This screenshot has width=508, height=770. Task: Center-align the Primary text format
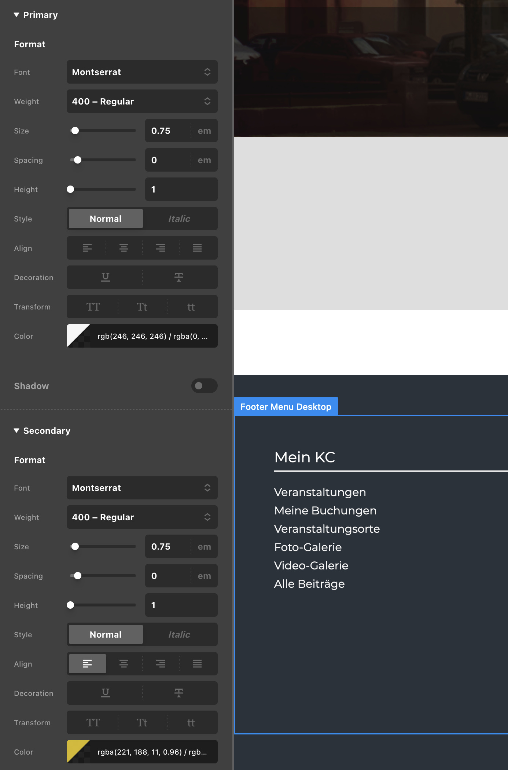click(x=124, y=248)
